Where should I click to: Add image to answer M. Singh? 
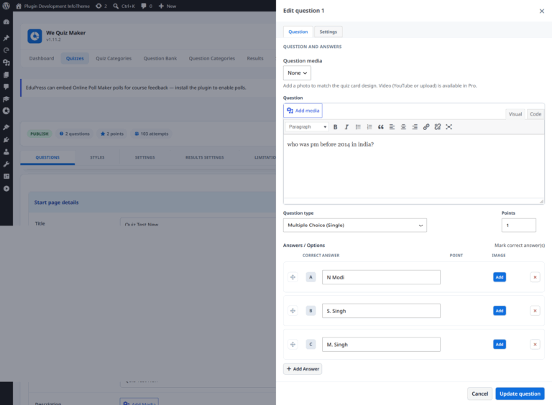pyautogui.click(x=500, y=345)
